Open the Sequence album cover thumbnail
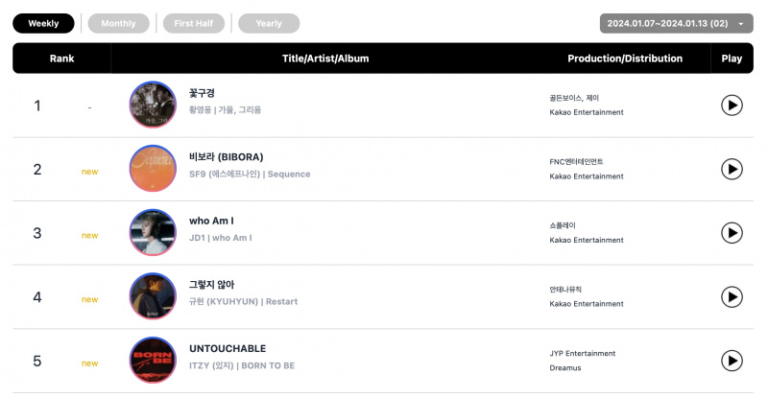 (x=153, y=169)
